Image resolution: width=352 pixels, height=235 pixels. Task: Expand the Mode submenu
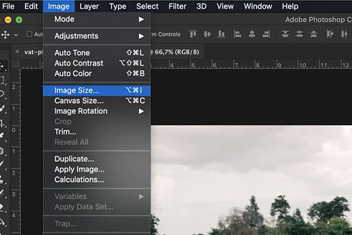(x=97, y=19)
